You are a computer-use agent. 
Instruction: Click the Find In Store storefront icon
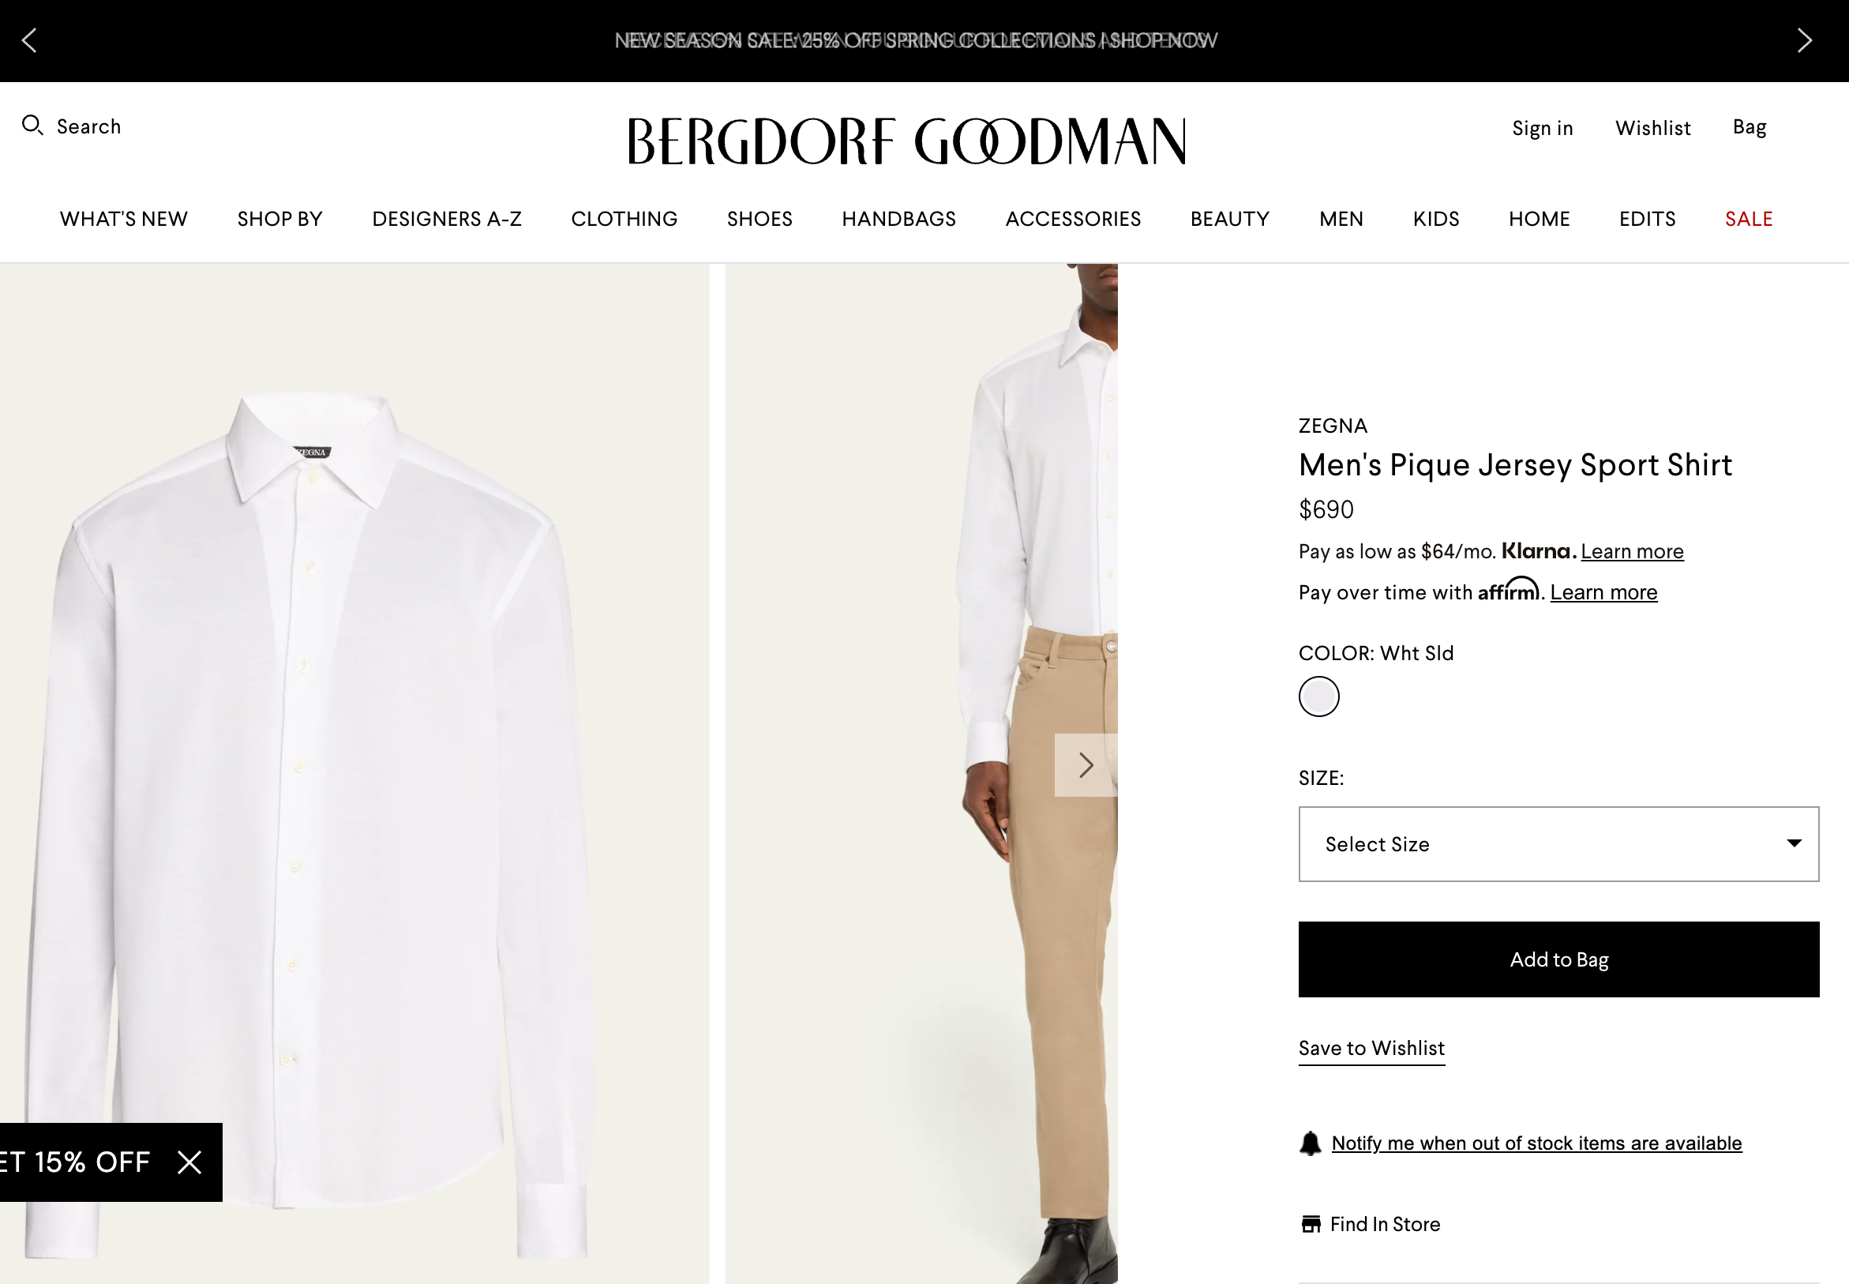1312,1224
